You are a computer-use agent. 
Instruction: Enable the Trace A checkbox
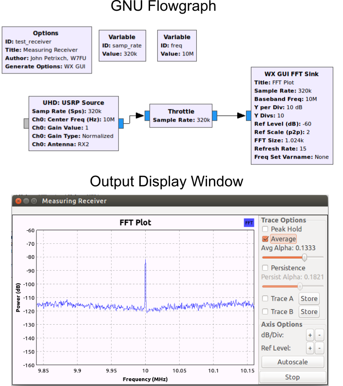click(265, 299)
